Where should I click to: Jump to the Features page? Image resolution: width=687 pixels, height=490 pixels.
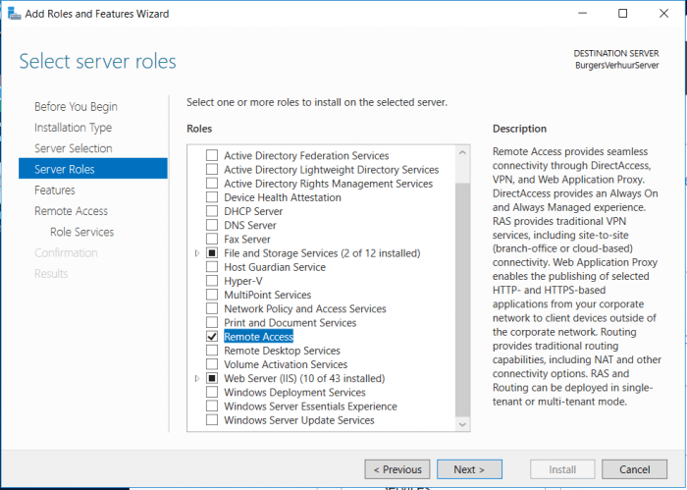(55, 191)
